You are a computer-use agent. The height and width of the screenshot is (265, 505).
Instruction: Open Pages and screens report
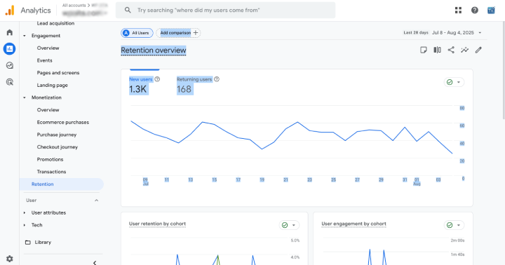[58, 73]
